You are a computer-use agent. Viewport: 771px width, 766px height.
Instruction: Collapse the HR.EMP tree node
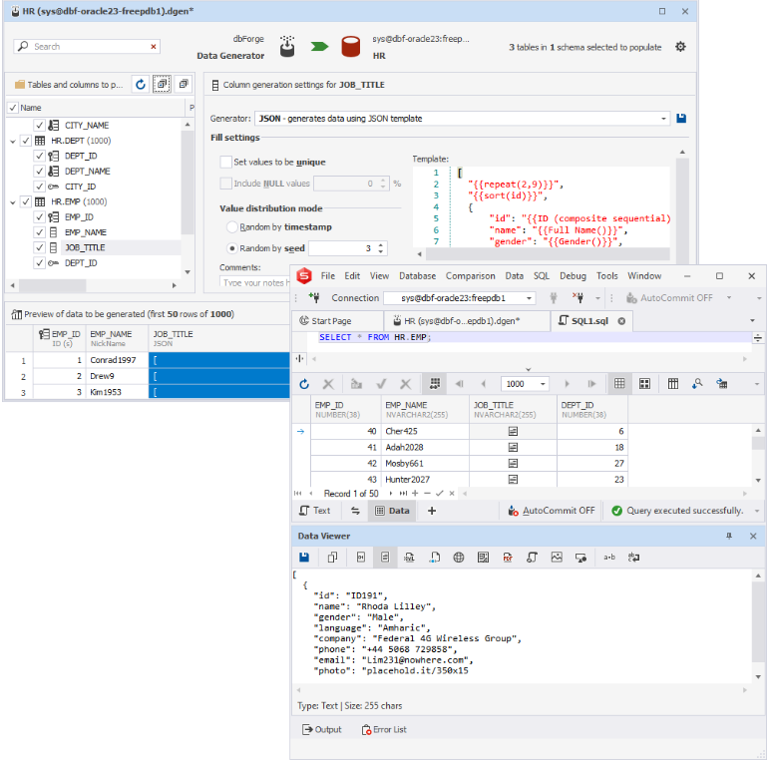[13, 202]
